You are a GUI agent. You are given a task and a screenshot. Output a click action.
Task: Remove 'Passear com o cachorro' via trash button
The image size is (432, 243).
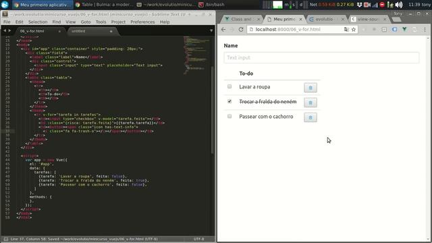click(310, 117)
